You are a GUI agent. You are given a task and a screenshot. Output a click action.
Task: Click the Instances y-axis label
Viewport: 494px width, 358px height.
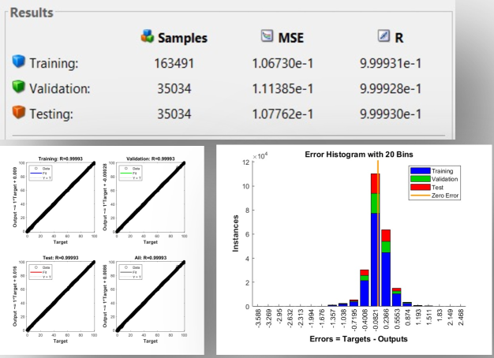[235, 233]
